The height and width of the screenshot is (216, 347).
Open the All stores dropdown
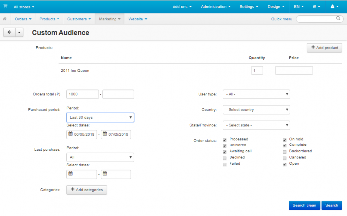pyautogui.click(x=24, y=7)
